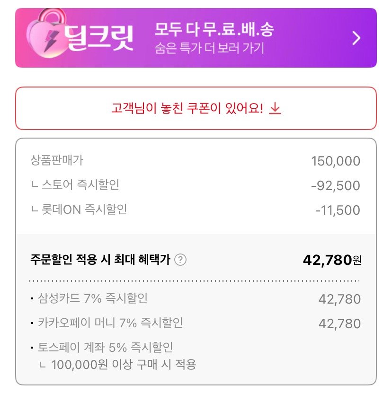The width and height of the screenshot is (392, 393).
Task: Open the 모두 다 무.료.배.송 banner headline
Action: point(214,30)
